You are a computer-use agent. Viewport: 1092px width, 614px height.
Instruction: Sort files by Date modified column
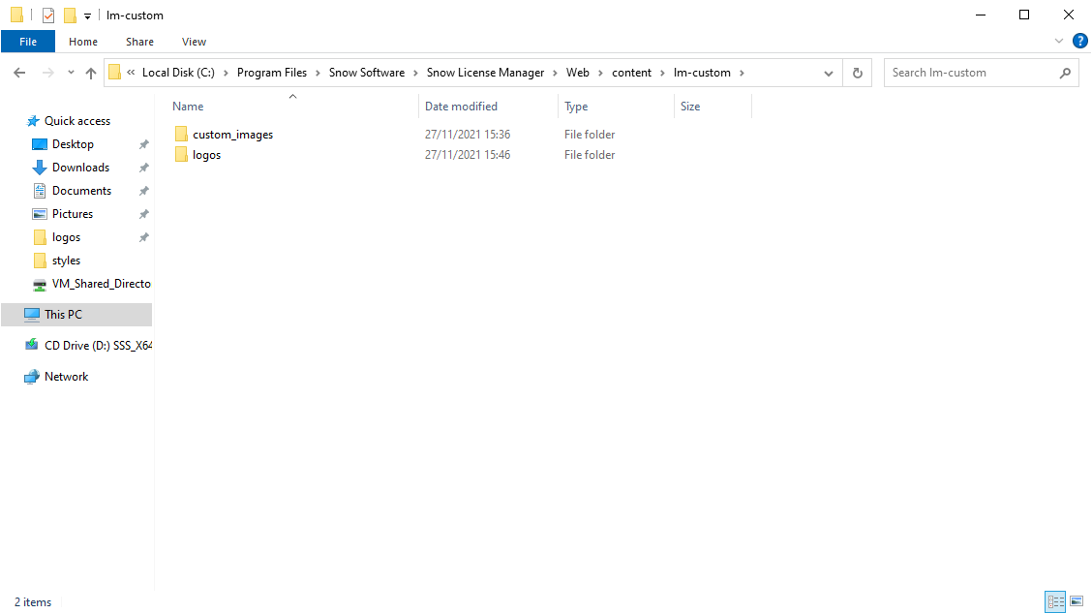click(461, 107)
